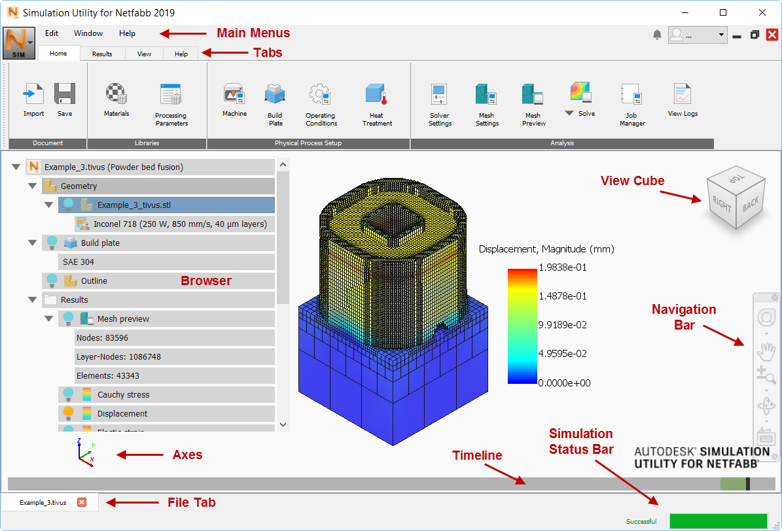Open the Materials library
Image resolution: width=782 pixels, height=531 pixels.
click(x=116, y=94)
